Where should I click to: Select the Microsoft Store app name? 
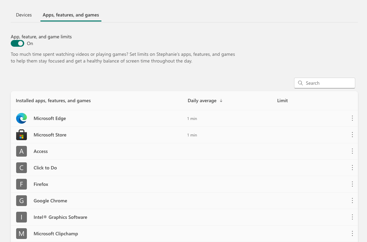tap(50, 135)
